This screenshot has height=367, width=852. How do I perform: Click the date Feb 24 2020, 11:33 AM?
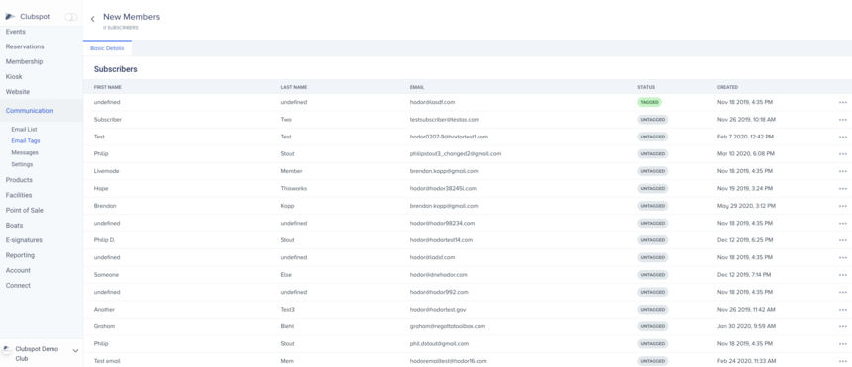click(x=747, y=361)
